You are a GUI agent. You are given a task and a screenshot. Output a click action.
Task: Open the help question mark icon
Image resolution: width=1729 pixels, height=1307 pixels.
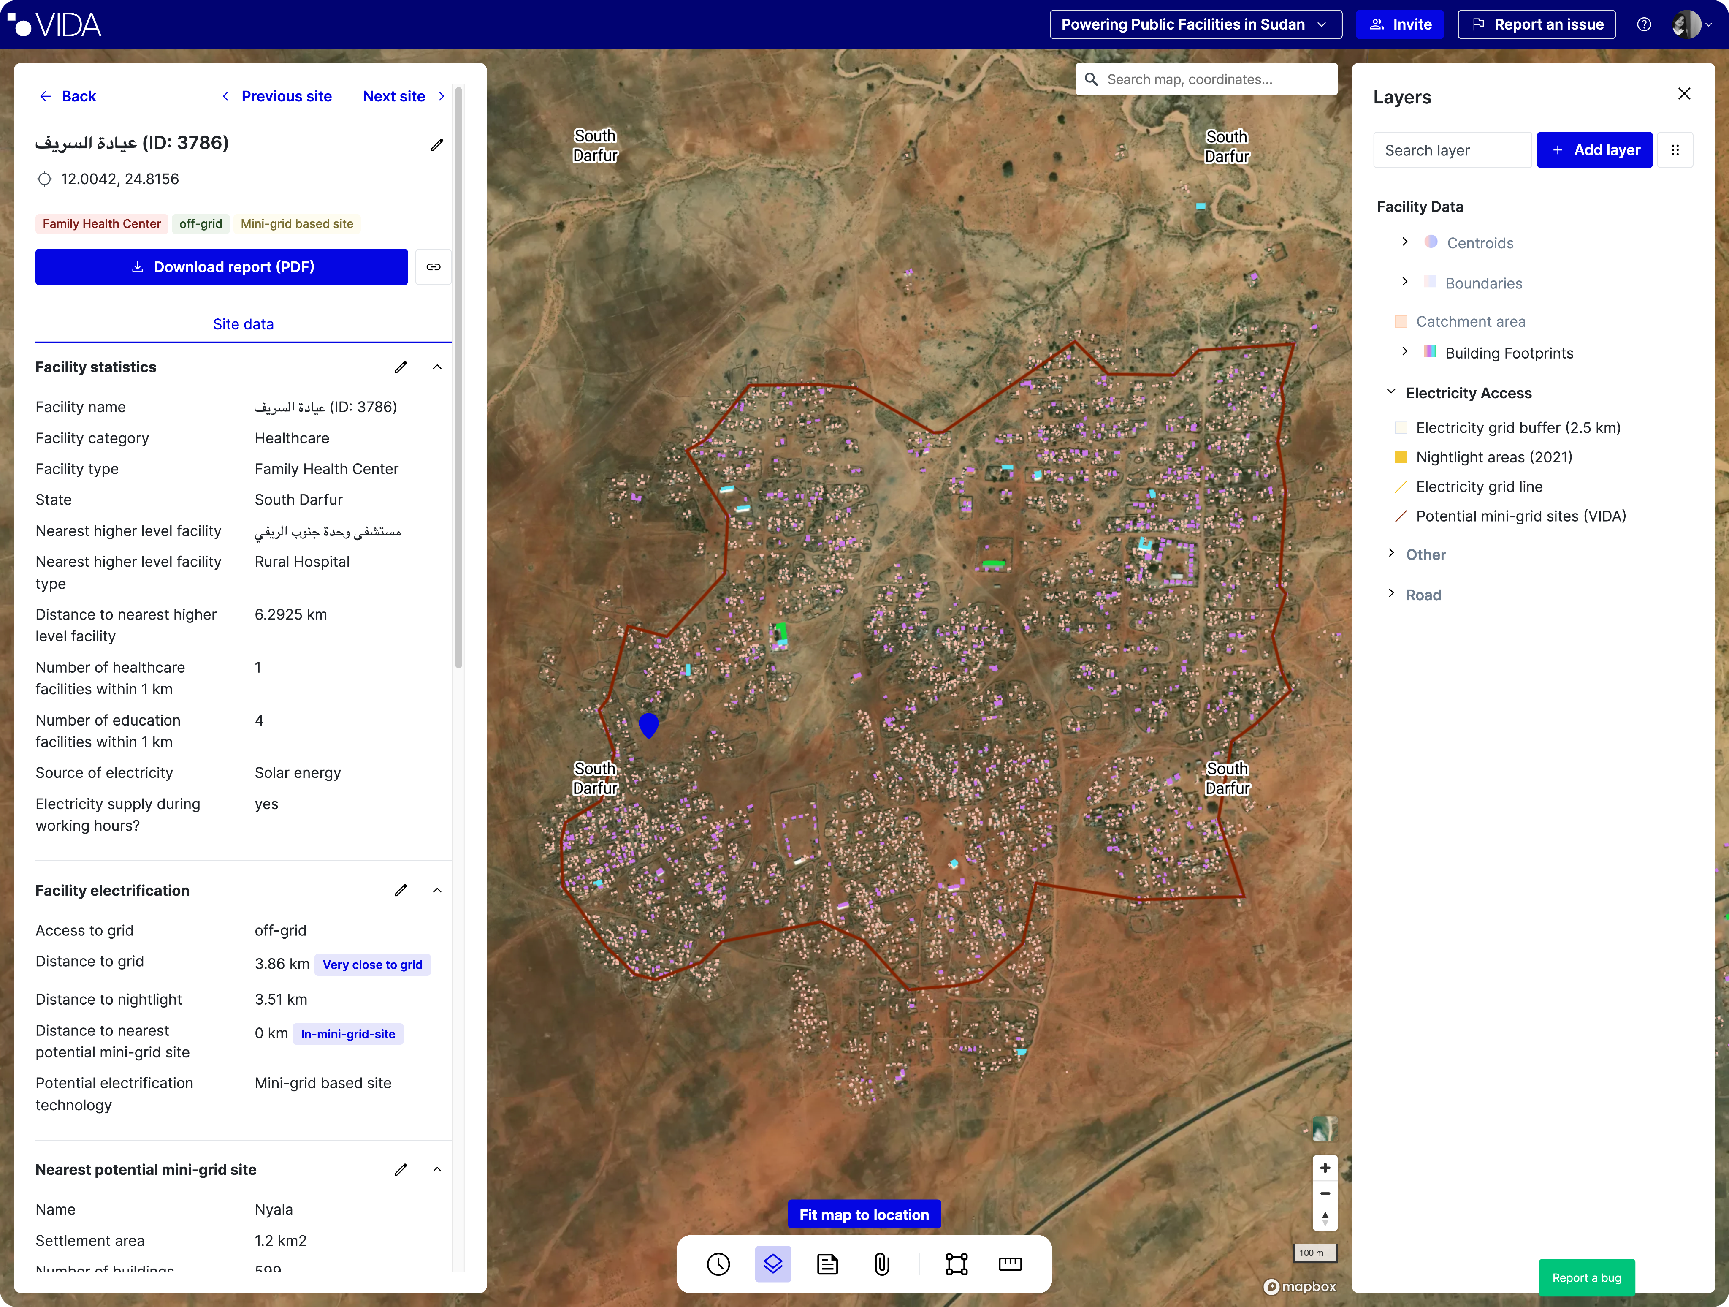coord(1644,24)
